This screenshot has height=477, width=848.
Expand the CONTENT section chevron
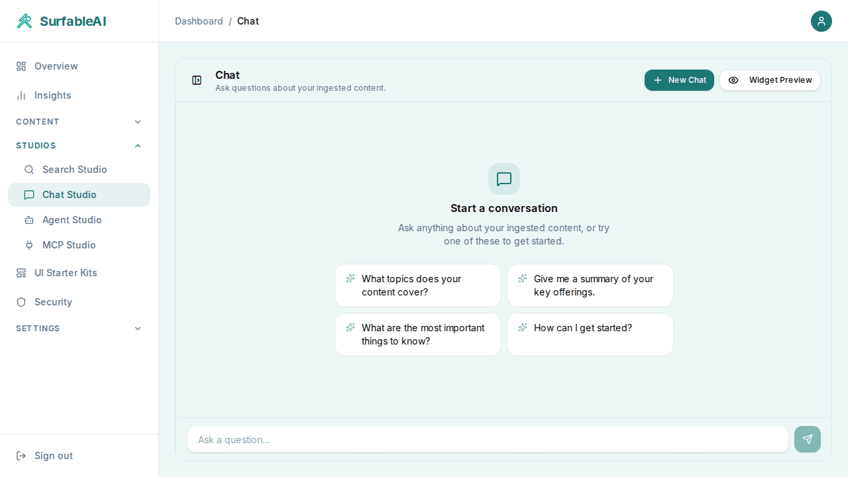(x=138, y=122)
